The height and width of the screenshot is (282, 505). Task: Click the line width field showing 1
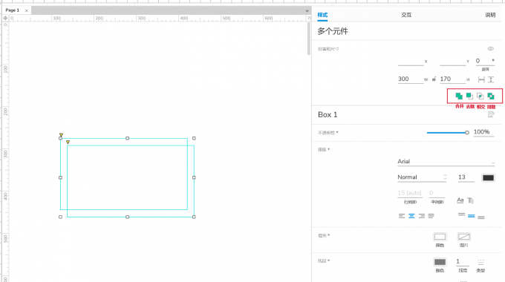click(x=462, y=262)
